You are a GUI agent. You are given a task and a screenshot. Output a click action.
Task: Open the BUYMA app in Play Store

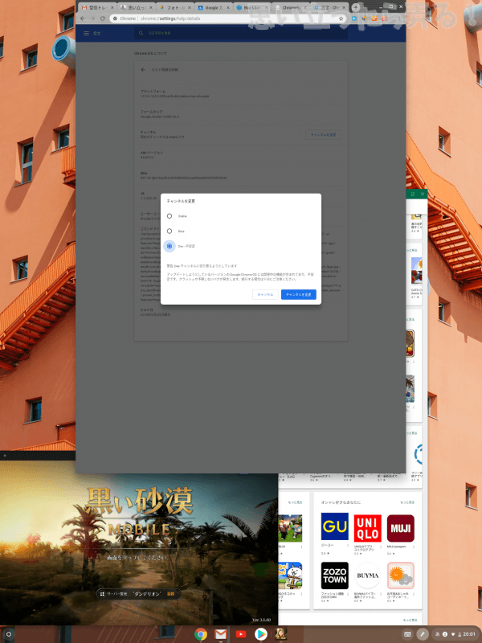368,575
